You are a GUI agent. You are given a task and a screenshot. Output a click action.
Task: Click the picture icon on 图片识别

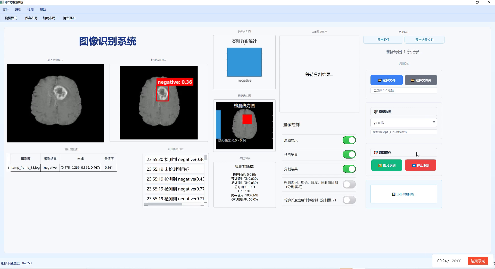coord(380,165)
